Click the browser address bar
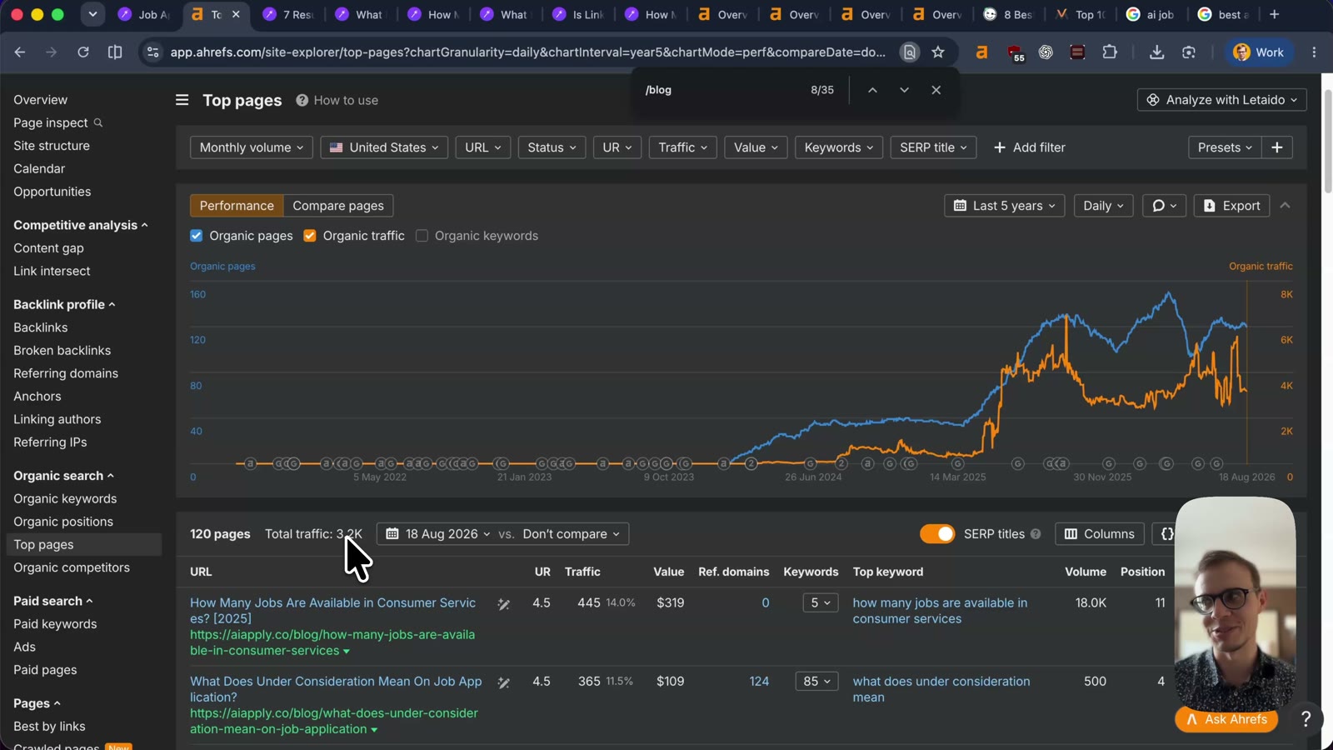 [x=527, y=52]
